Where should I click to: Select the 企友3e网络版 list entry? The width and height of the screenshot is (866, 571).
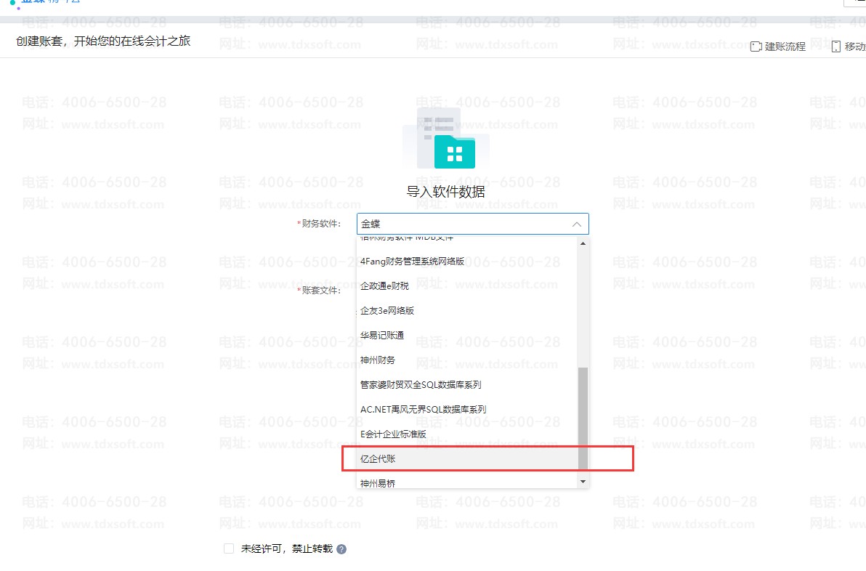click(x=387, y=311)
